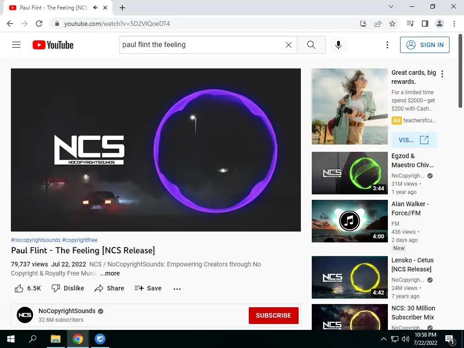Dislike the Paul Flint video

pos(68,288)
